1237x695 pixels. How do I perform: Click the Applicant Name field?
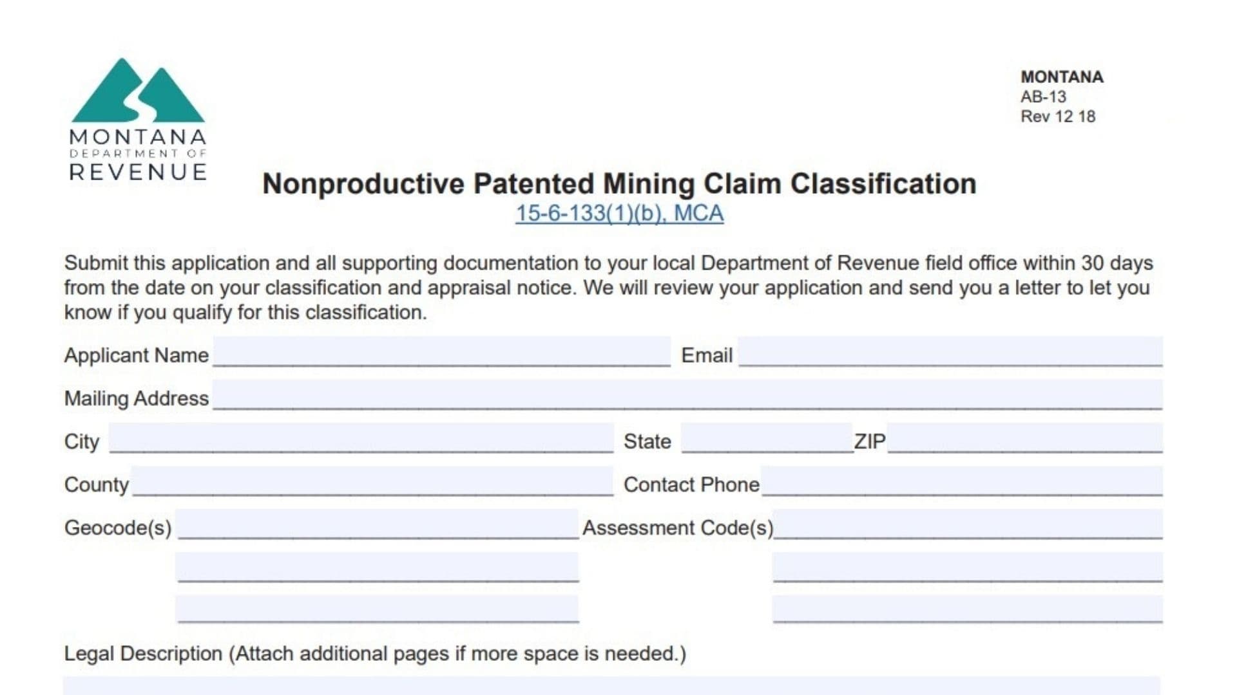441,352
